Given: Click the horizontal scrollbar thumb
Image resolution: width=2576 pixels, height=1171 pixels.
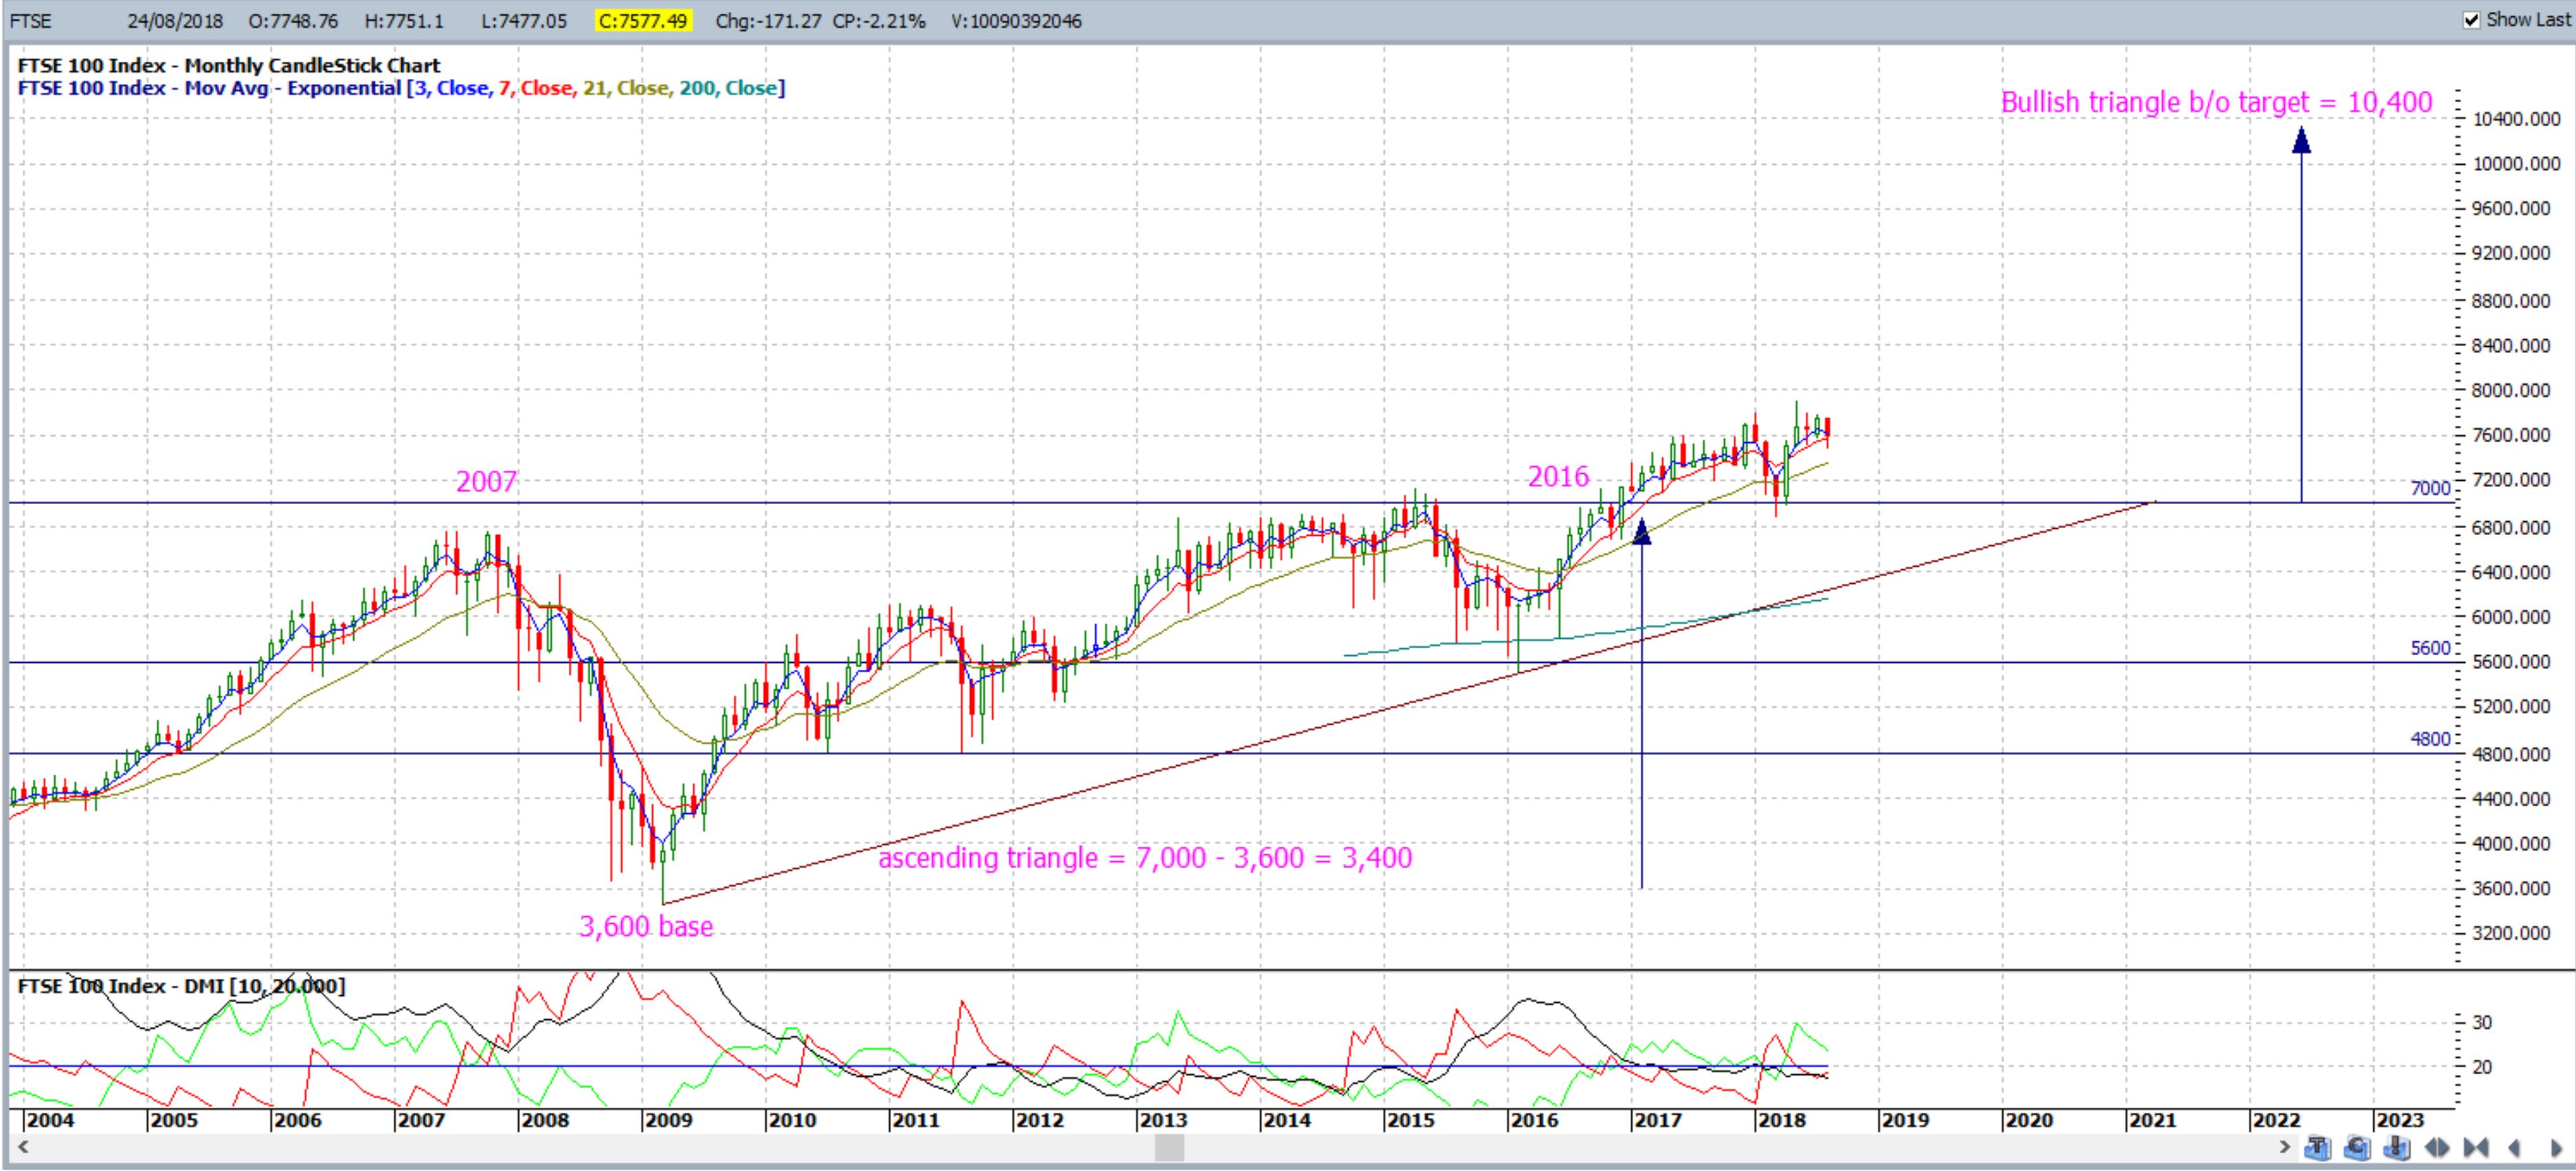Looking at the screenshot, I should click(1169, 1147).
